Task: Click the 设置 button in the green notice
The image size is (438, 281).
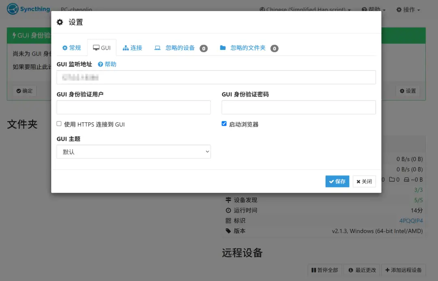Action: [x=408, y=91]
